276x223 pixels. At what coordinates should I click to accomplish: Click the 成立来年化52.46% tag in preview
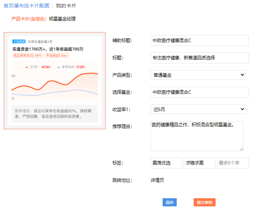click(x=28, y=56)
